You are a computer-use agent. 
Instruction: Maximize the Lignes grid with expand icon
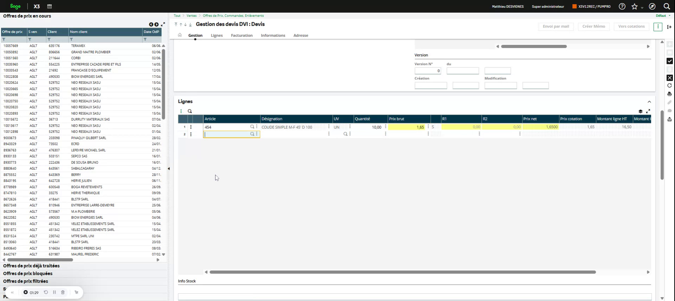tap(648, 111)
